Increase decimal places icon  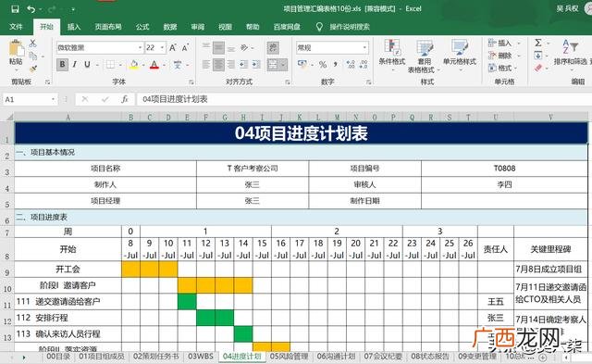pyautogui.click(x=351, y=65)
